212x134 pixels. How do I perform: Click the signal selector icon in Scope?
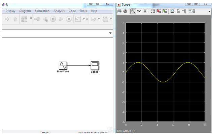coord(184,11)
